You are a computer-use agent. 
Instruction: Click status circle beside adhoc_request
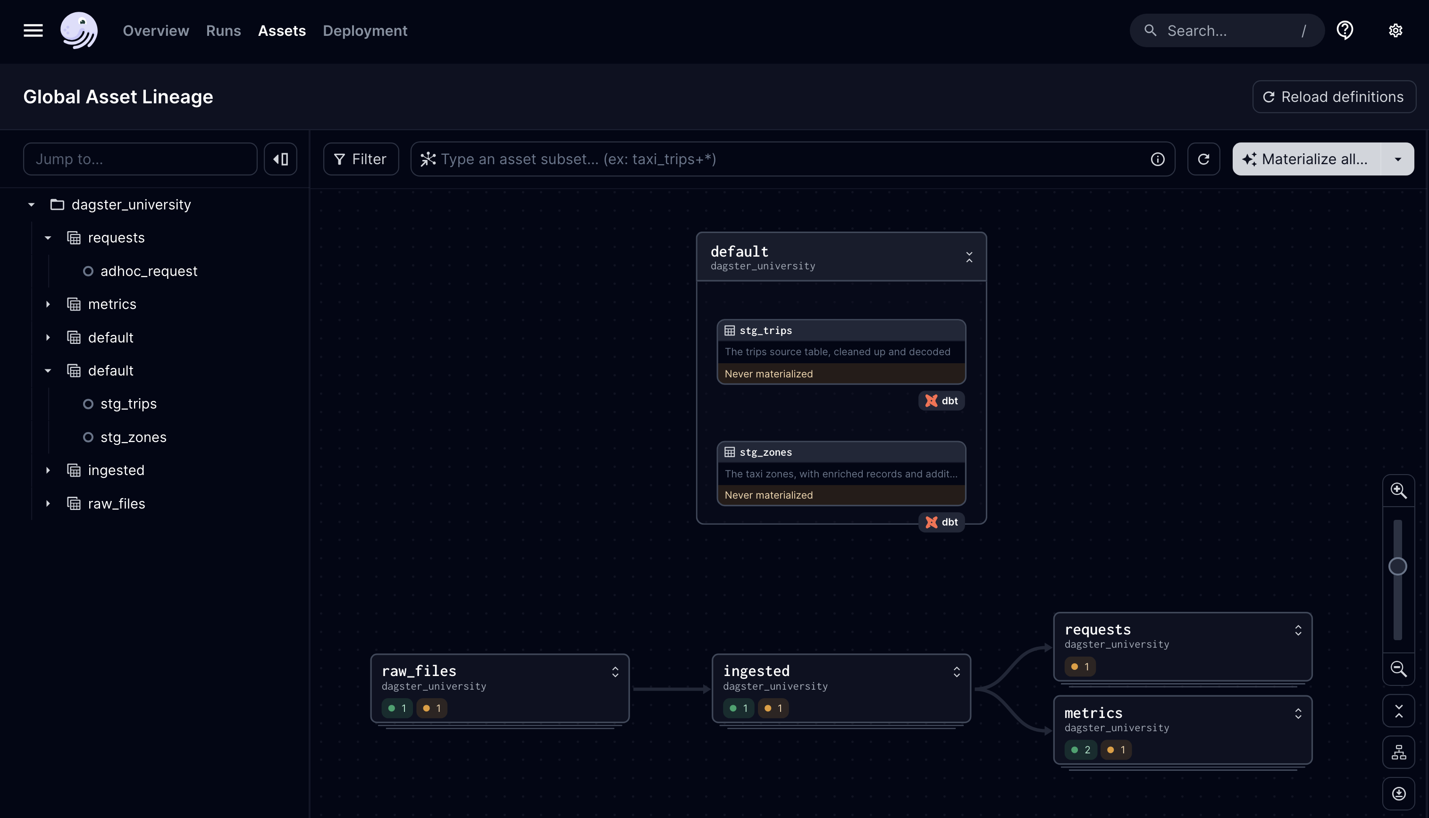click(88, 271)
